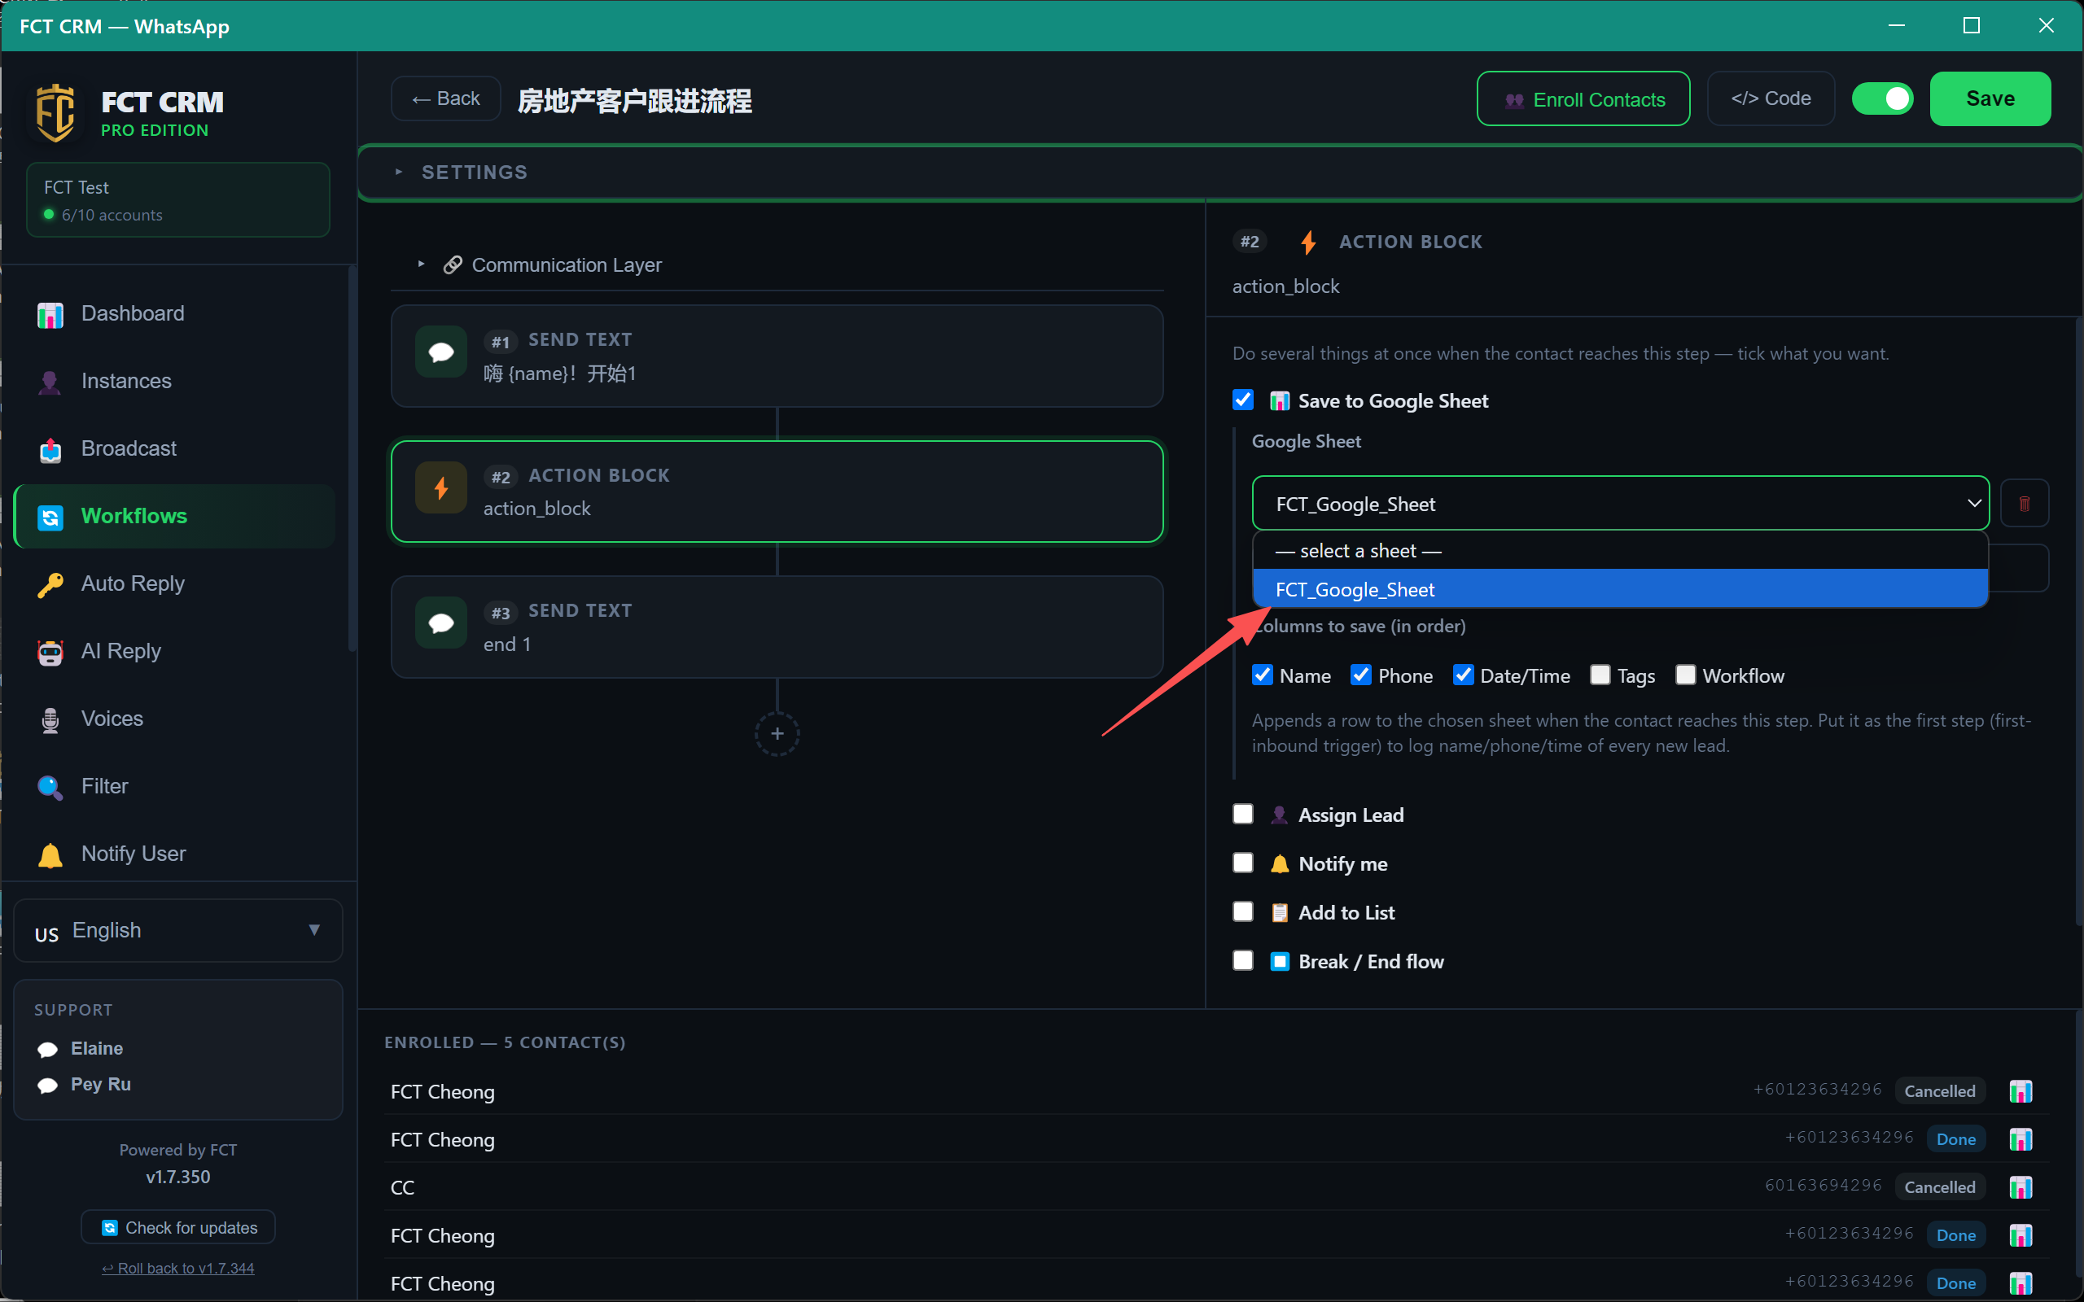Click the Google Sheet icon beside Save to Google Sheet
Image resolution: width=2084 pixels, height=1302 pixels.
[1280, 400]
